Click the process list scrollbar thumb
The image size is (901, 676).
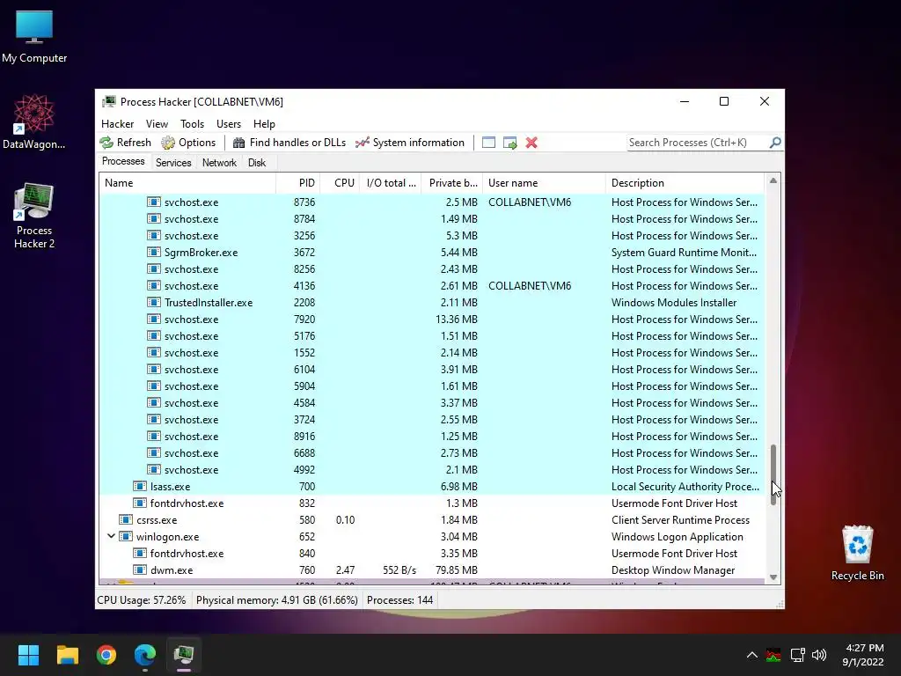tap(773, 474)
